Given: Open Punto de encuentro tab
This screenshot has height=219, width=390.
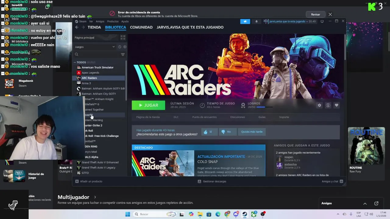Looking at the screenshot, I should pos(204,117).
